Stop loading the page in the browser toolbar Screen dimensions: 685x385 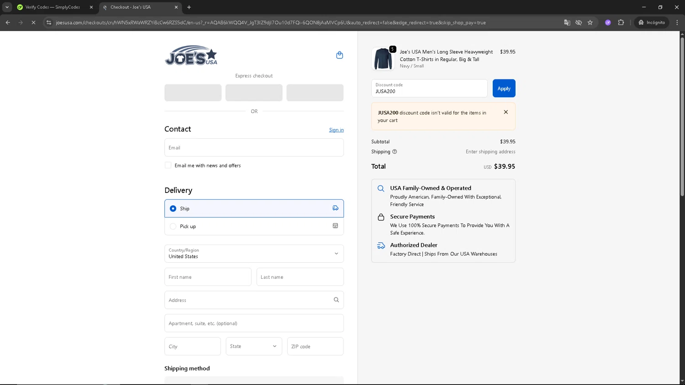point(33,22)
